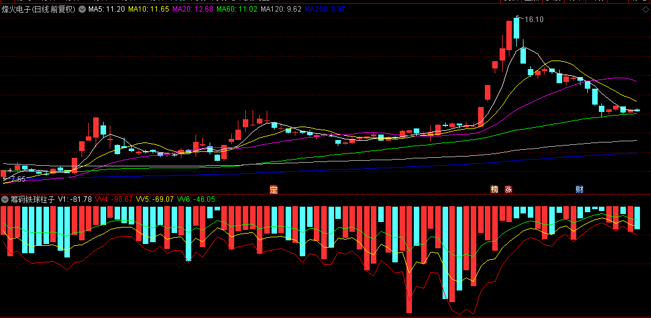Select the 烽火电子(日线.前复权) title
Image resolution: width=651 pixels, height=318 pixels.
(39, 9)
